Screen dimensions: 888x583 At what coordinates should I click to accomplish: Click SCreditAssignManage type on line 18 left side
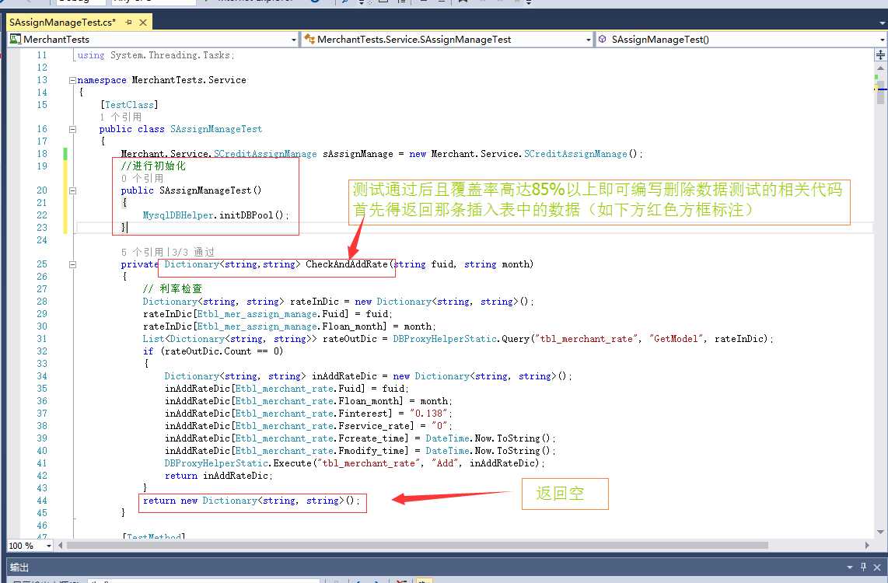pos(265,154)
